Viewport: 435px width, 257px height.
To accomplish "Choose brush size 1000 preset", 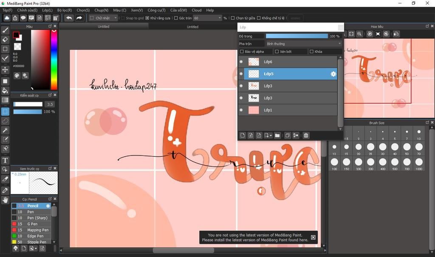I will pyautogui.click(x=418, y=164).
